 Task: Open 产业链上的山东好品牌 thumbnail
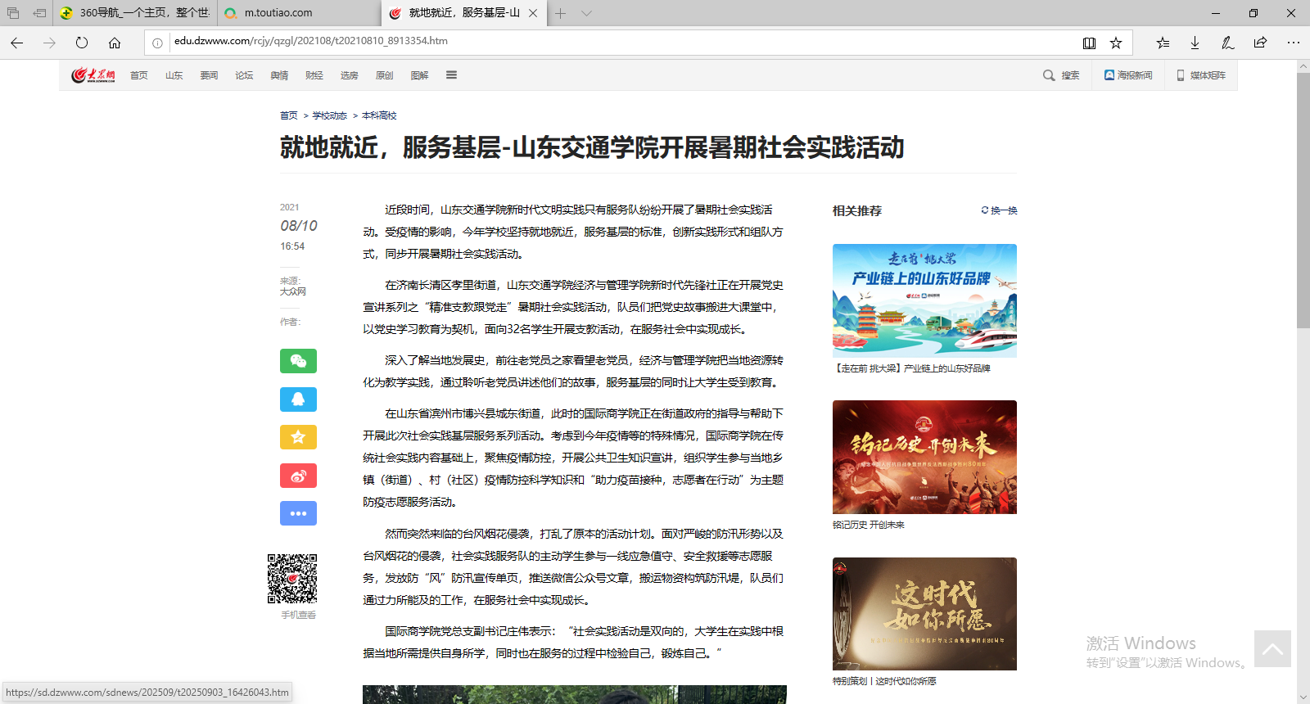(924, 300)
